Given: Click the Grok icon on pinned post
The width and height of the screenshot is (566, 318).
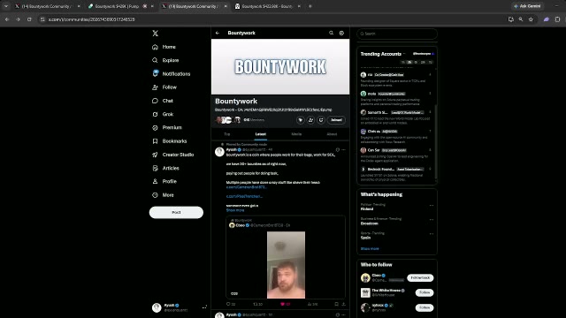Looking at the screenshot, I should 338,149.
